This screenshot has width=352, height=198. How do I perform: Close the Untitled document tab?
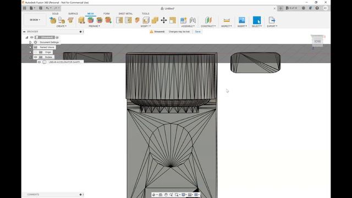274,8
